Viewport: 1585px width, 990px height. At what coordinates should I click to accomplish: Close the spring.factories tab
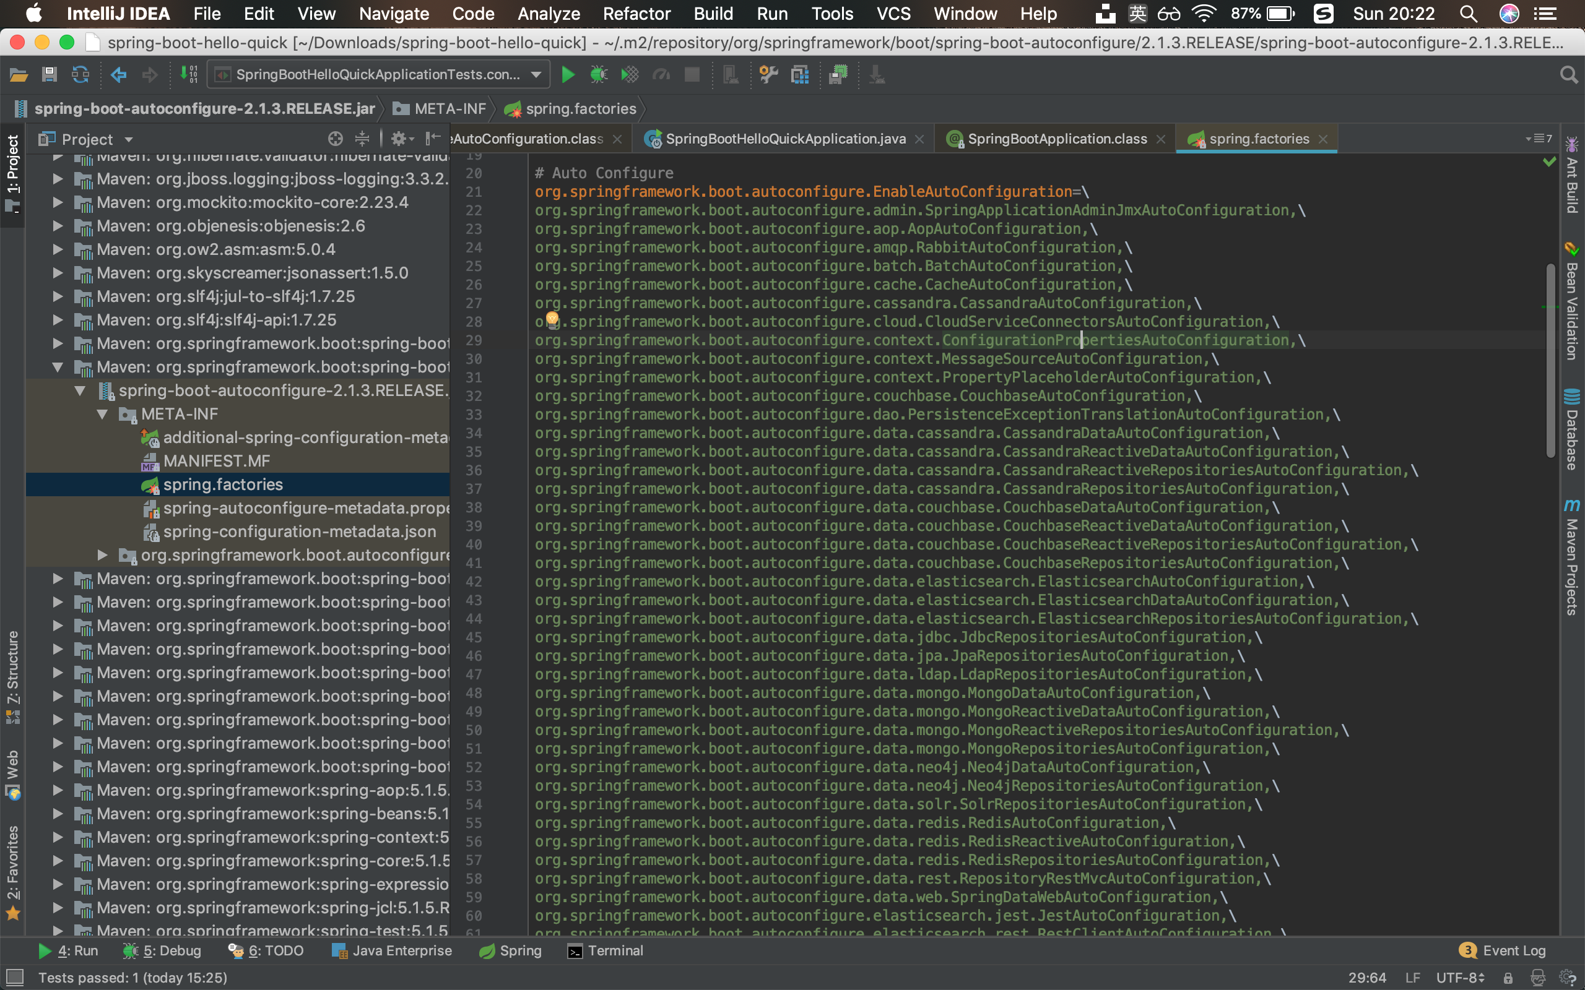[1322, 139]
